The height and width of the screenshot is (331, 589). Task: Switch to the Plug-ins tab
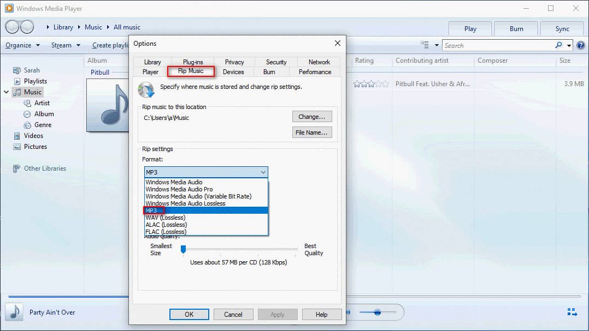click(x=193, y=62)
